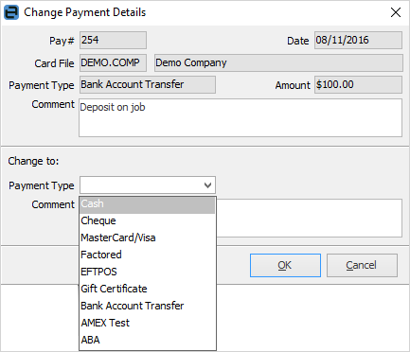Cancel the payment details change
Screen dimensions: 410x352
coord(362,266)
